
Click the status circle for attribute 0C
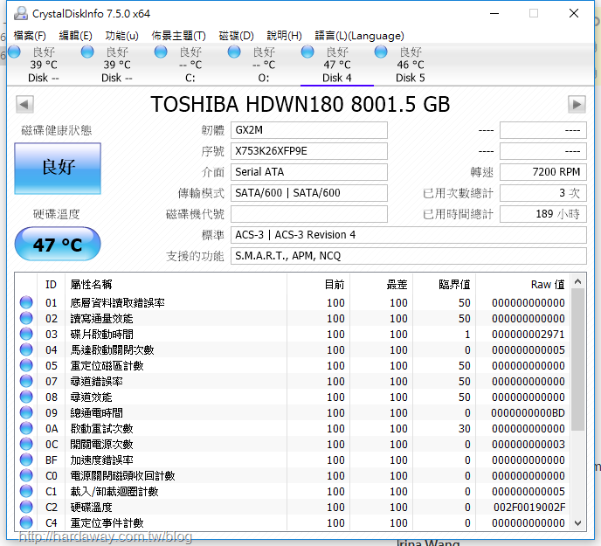[x=26, y=444]
